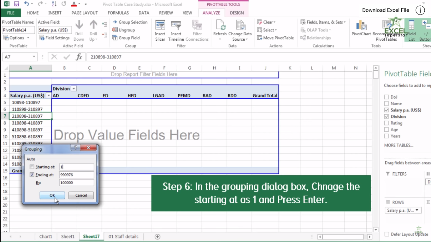The width and height of the screenshot is (431, 242).
Task: Open the Refresh dropdown arrow
Action: click(220, 39)
